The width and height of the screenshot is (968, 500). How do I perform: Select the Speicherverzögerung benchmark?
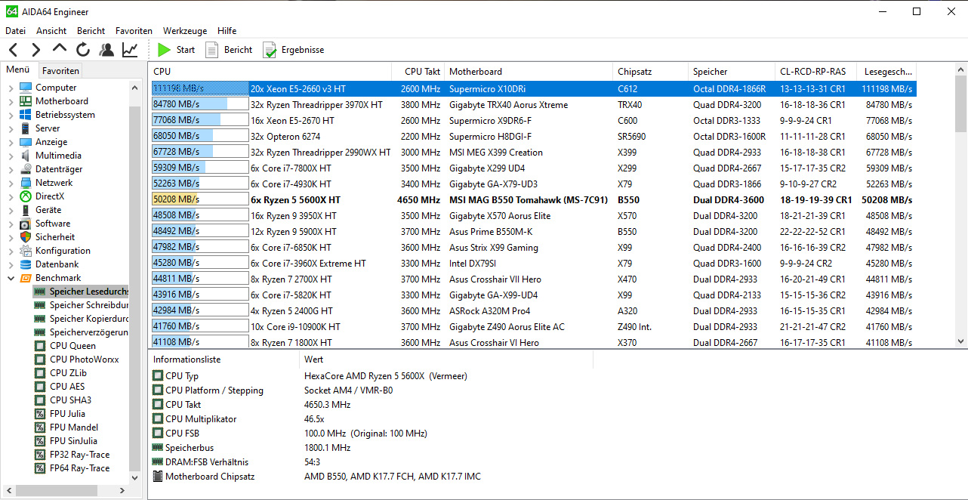click(89, 332)
